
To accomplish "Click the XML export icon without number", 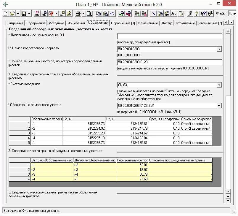I will [44, 14].
